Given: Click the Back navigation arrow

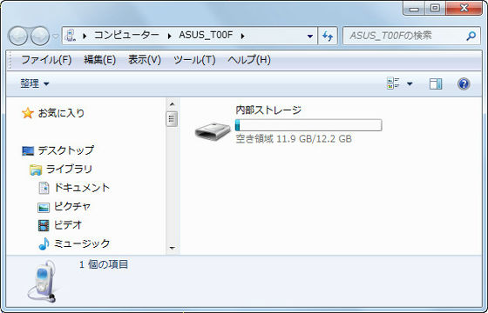Looking at the screenshot, I should coord(17,36).
